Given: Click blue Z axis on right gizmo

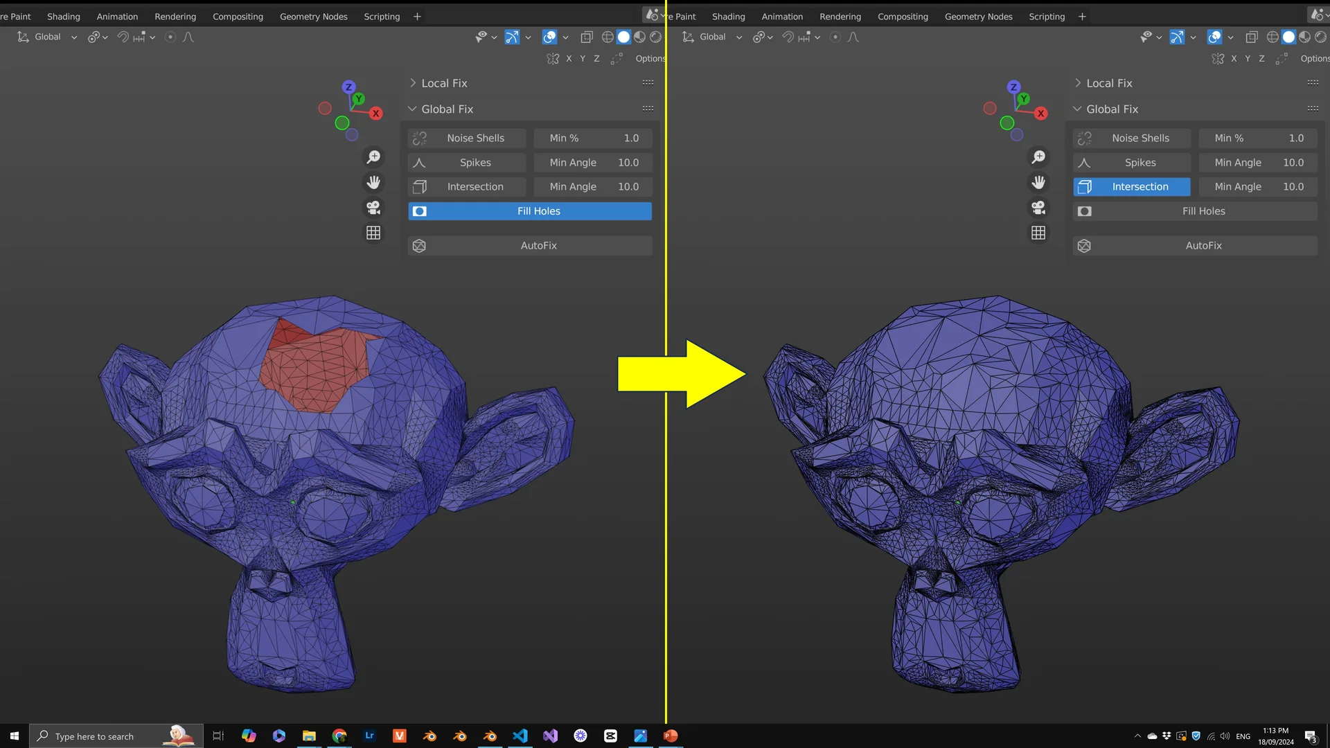Looking at the screenshot, I should (1013, 87).
